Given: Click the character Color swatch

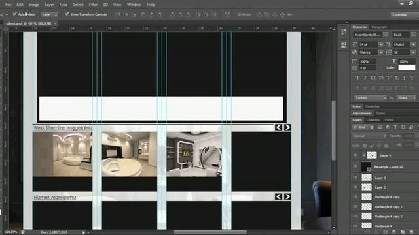Looking at the screenshot, I should click(x=407, y=68).
